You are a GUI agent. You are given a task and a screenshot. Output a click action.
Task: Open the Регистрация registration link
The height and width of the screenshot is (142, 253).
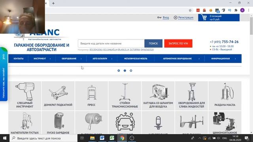click(185, 17)
